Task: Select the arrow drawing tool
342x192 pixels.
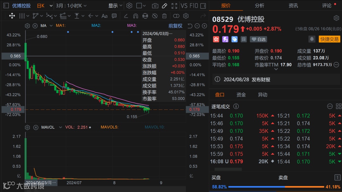Action: [x=91, y=16]
